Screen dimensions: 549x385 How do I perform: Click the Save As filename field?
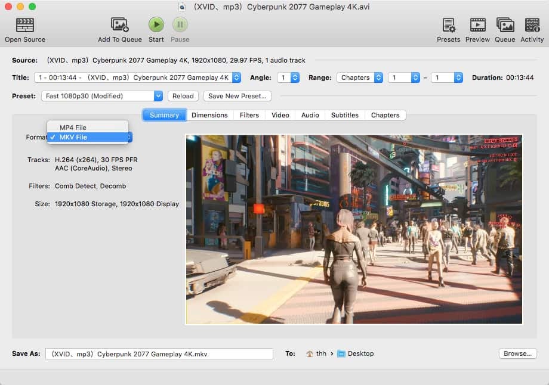(x=159, y=354)
